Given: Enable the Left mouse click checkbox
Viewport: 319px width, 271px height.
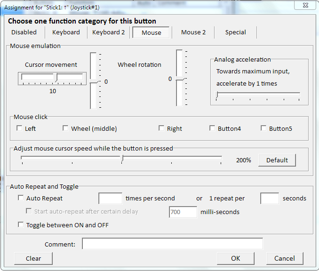Looking at the screenshot, I should coord(20,128).
